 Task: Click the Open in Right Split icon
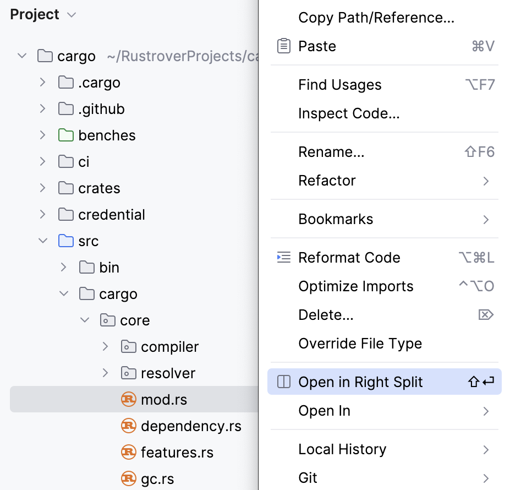coord(283,382)
